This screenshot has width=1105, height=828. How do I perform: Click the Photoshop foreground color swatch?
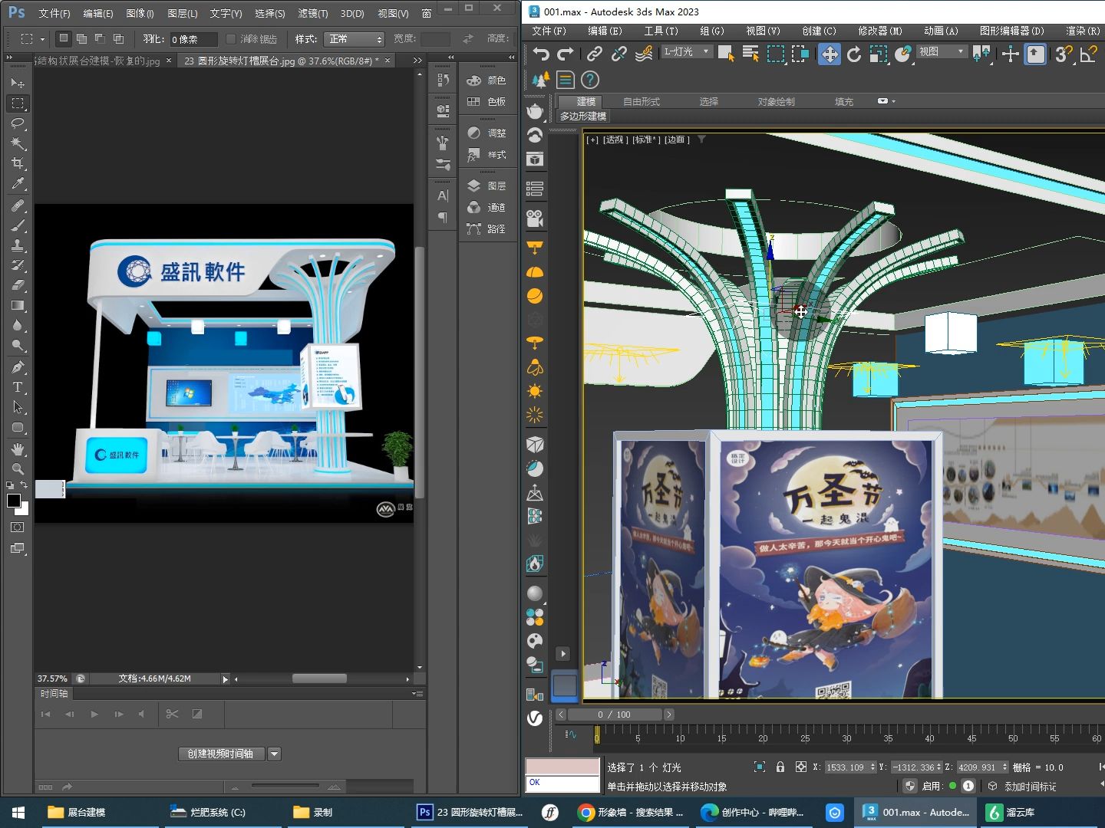[x=13, y=501]
